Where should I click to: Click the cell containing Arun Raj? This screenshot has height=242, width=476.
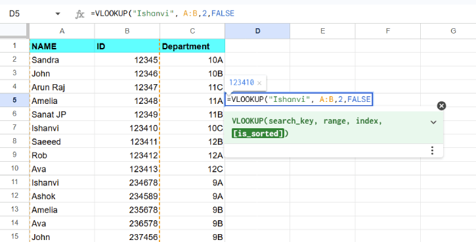(x=62, y=87)
